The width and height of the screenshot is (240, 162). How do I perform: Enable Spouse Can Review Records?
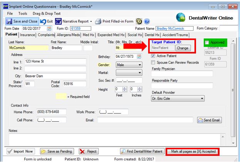[153, 62]
